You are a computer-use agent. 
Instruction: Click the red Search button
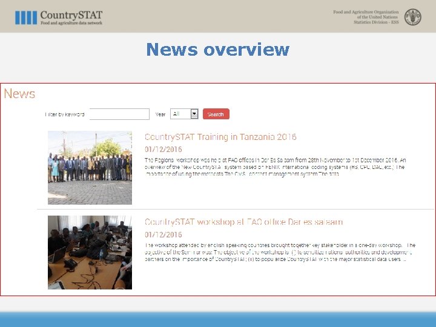[216, 114]
